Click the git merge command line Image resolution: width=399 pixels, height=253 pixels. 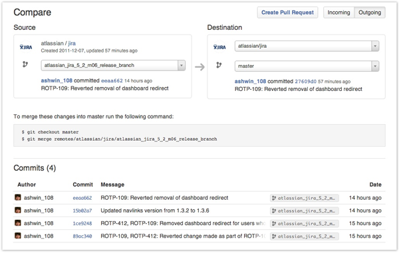119,139
